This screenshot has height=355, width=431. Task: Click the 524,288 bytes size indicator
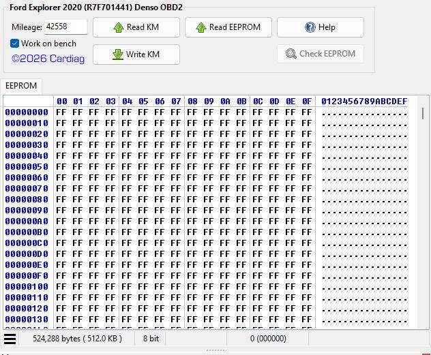pyautogui.click(x=77, y=339)
